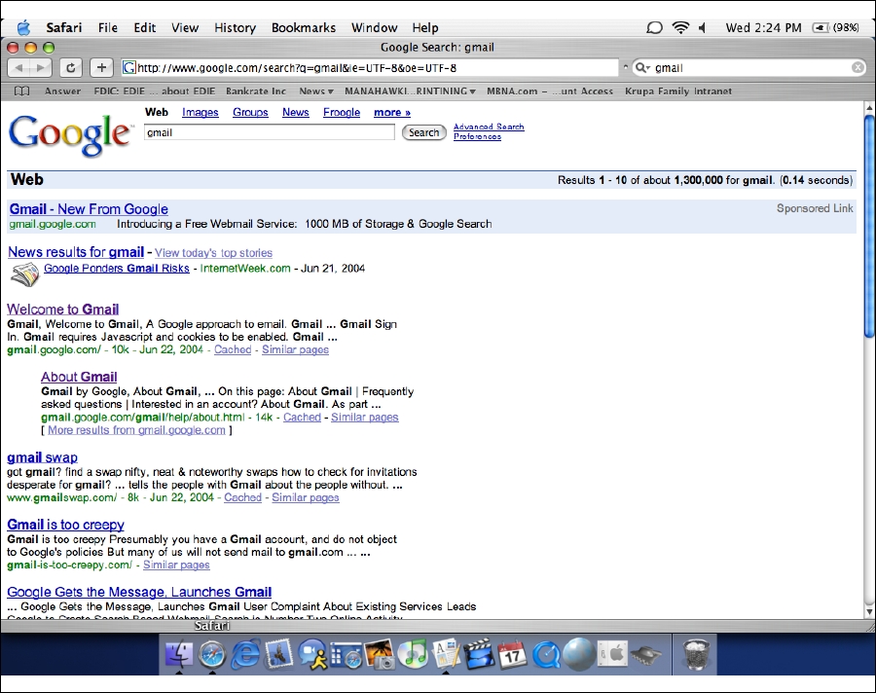Open the Krupa Family Intranet bookmark

pos(678,91)
